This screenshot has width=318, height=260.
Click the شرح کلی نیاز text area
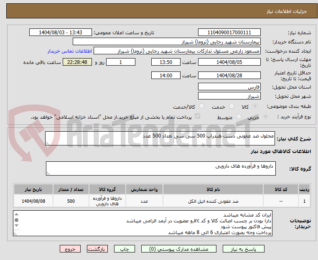[160, 138]
